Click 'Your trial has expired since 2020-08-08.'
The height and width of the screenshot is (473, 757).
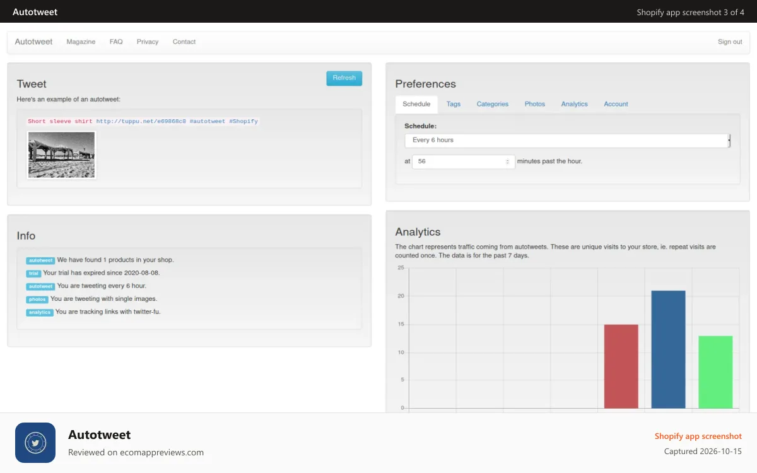102,273
